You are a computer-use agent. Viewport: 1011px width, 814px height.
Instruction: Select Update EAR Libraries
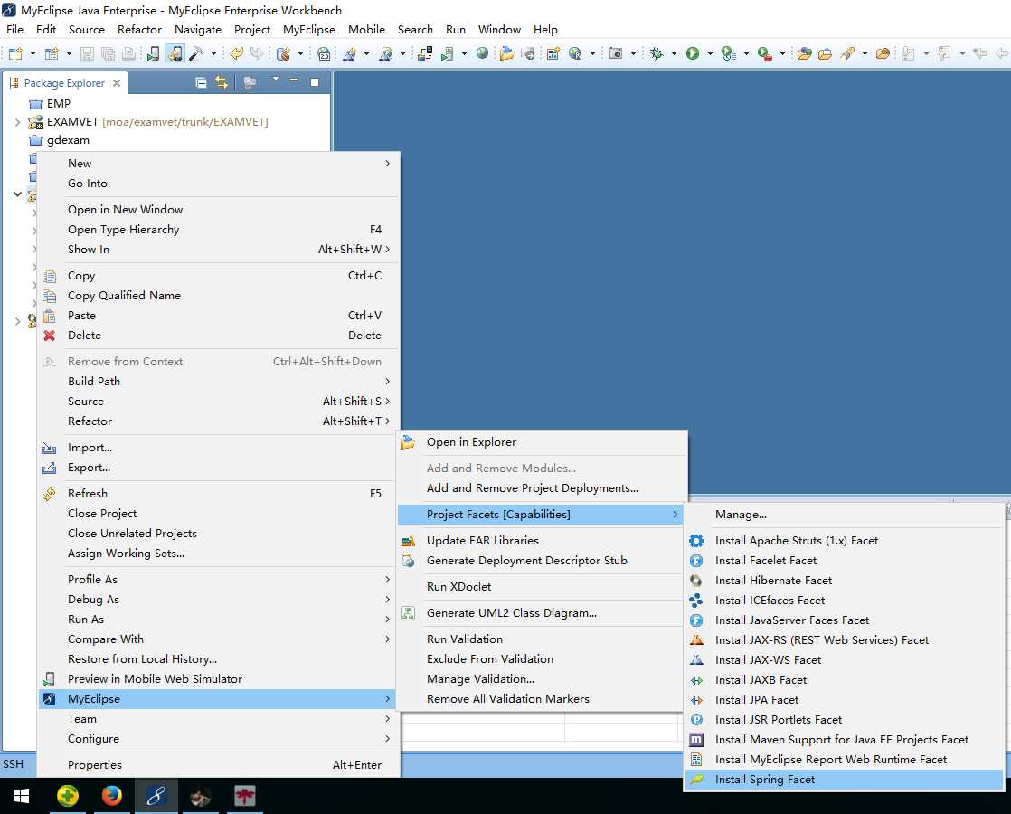(x=543, y=541)
